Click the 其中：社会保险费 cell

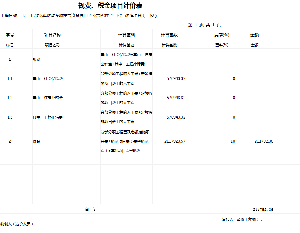48,79
